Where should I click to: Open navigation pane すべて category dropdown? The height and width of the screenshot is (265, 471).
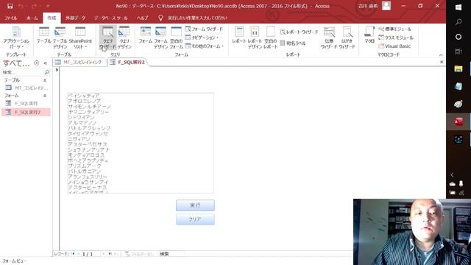pyautogui.click(x=36, y=63)
